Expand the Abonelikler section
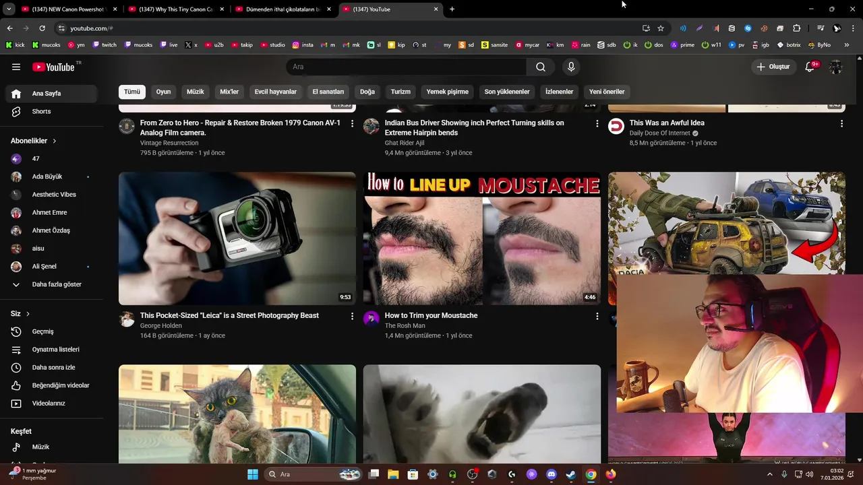Viewport: 863px width, 485px height. [34, 141]
